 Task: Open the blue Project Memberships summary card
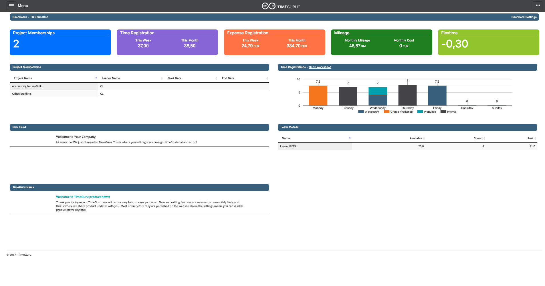point(60,42)
